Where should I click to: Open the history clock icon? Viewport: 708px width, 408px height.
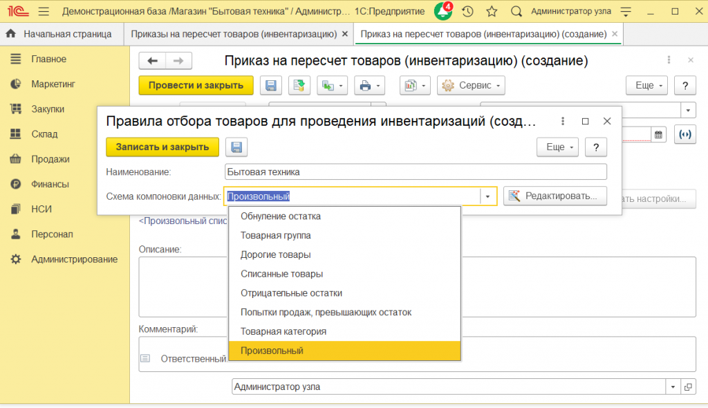click(x=468, y=11)
